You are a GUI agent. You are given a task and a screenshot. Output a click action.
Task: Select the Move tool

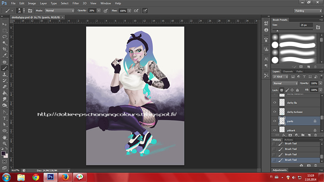(x=4, y=24)
